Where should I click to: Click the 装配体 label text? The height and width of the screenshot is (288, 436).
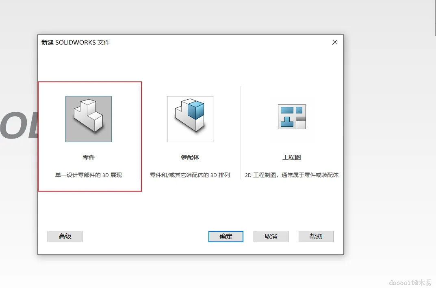point(190,157)
